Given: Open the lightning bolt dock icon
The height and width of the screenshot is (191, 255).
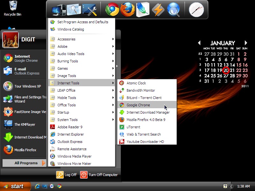Looking at the screenshot, I should pyautogui.click(x=158, y=10).
